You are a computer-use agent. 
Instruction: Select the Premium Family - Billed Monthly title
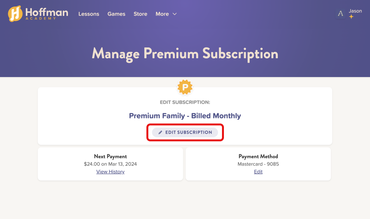(185, 116)
